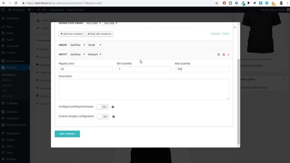
Task: Open the WordPress logo menu in the admin bar
Action: 3,10
